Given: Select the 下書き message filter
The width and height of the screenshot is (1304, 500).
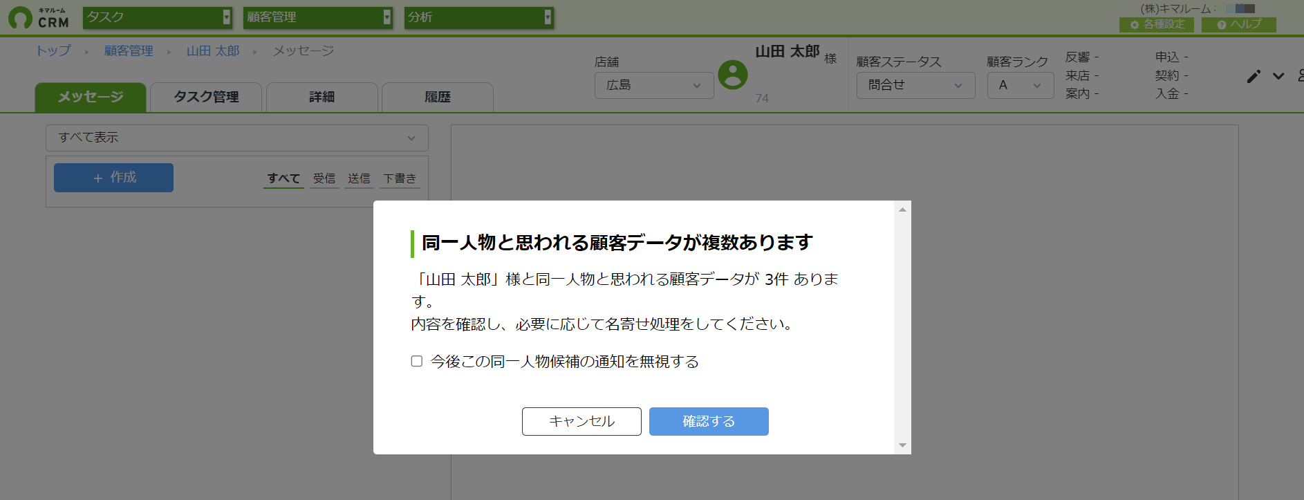Looking at the screenshot, I should click(400, 178).
